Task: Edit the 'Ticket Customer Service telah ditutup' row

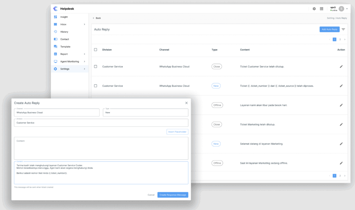Action: [341, 67]
